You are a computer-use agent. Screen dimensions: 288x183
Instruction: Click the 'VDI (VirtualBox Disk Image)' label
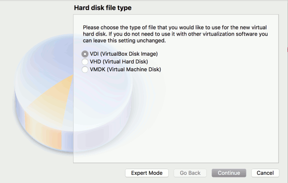tap(123, 54)
